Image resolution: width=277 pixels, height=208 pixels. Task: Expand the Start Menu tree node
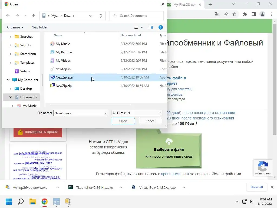click(x=10, y=54)
